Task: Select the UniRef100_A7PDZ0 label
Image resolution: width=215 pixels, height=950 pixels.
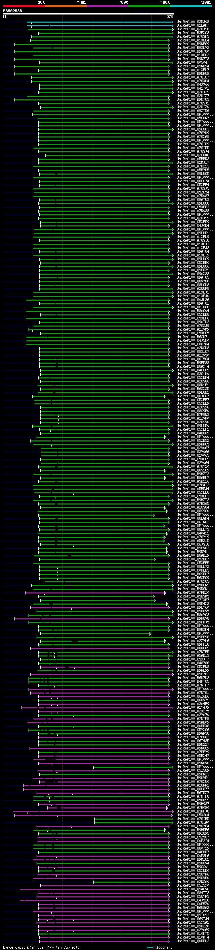Action: pyautogui.click(x=193, y=593)
